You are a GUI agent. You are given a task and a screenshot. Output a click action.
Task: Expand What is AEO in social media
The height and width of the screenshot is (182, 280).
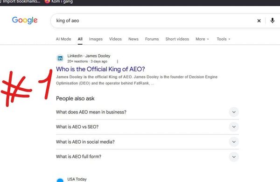tap(147, 142)
